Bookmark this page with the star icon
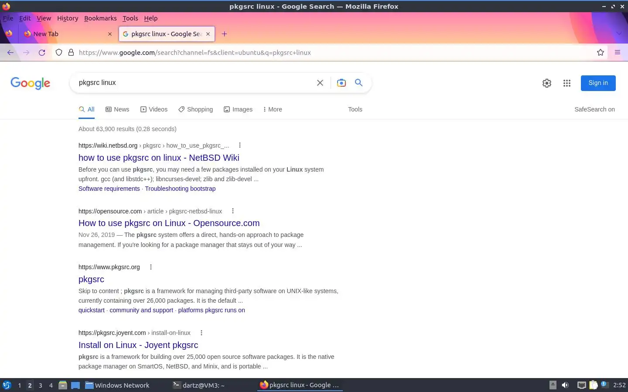628x392 pixels. click(x=601, y=53)
